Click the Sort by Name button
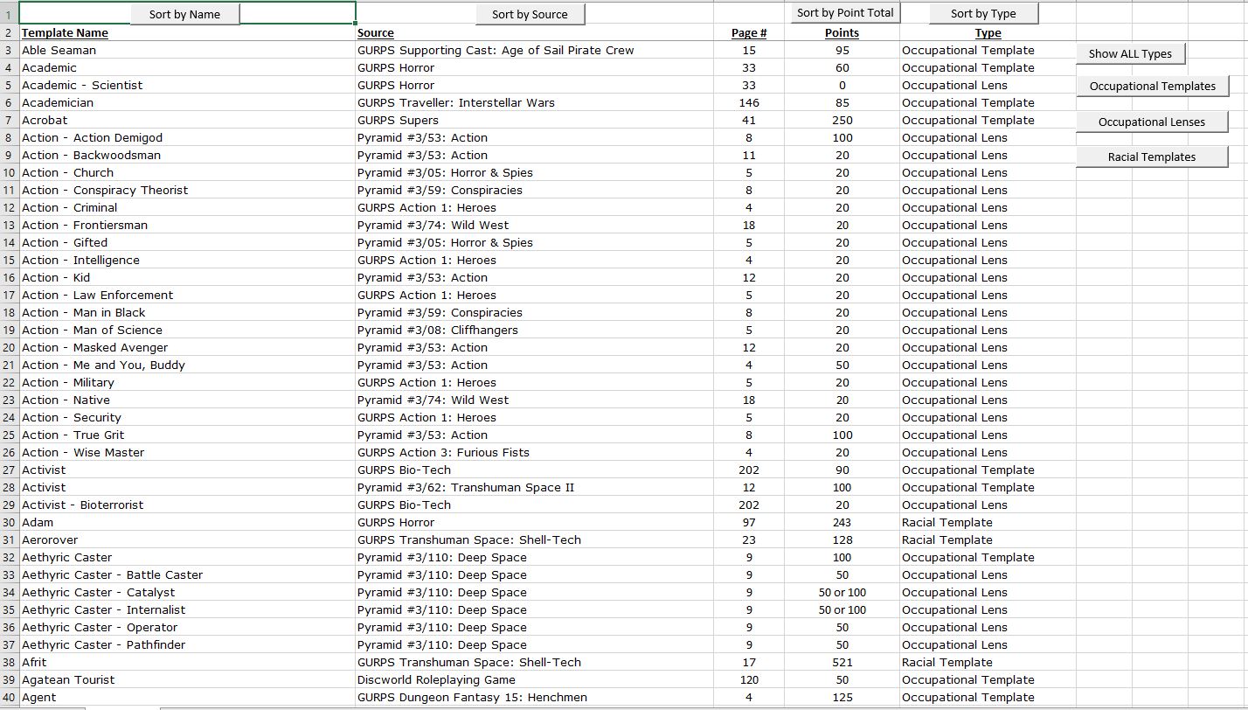 coord(184,14)
